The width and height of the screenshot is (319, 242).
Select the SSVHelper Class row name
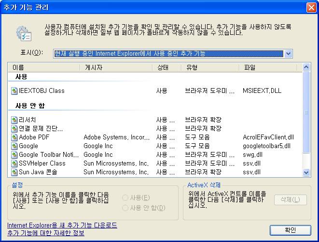pyautogui.click(x=42, y=164)
